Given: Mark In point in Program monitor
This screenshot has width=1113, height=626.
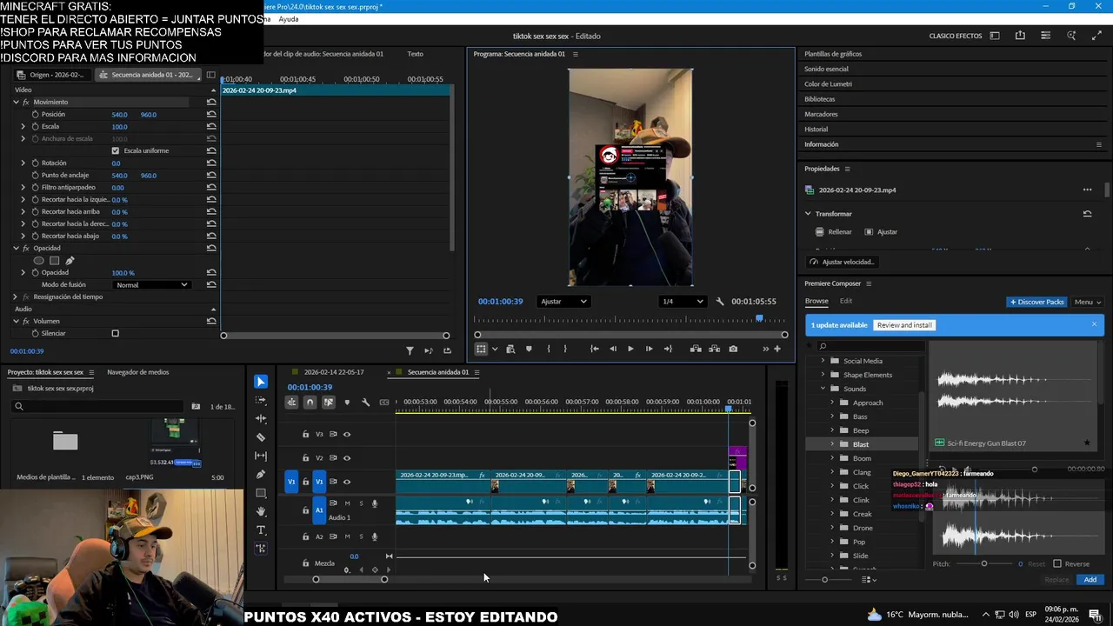Looking at the screenshot, I should pos(548,349).
